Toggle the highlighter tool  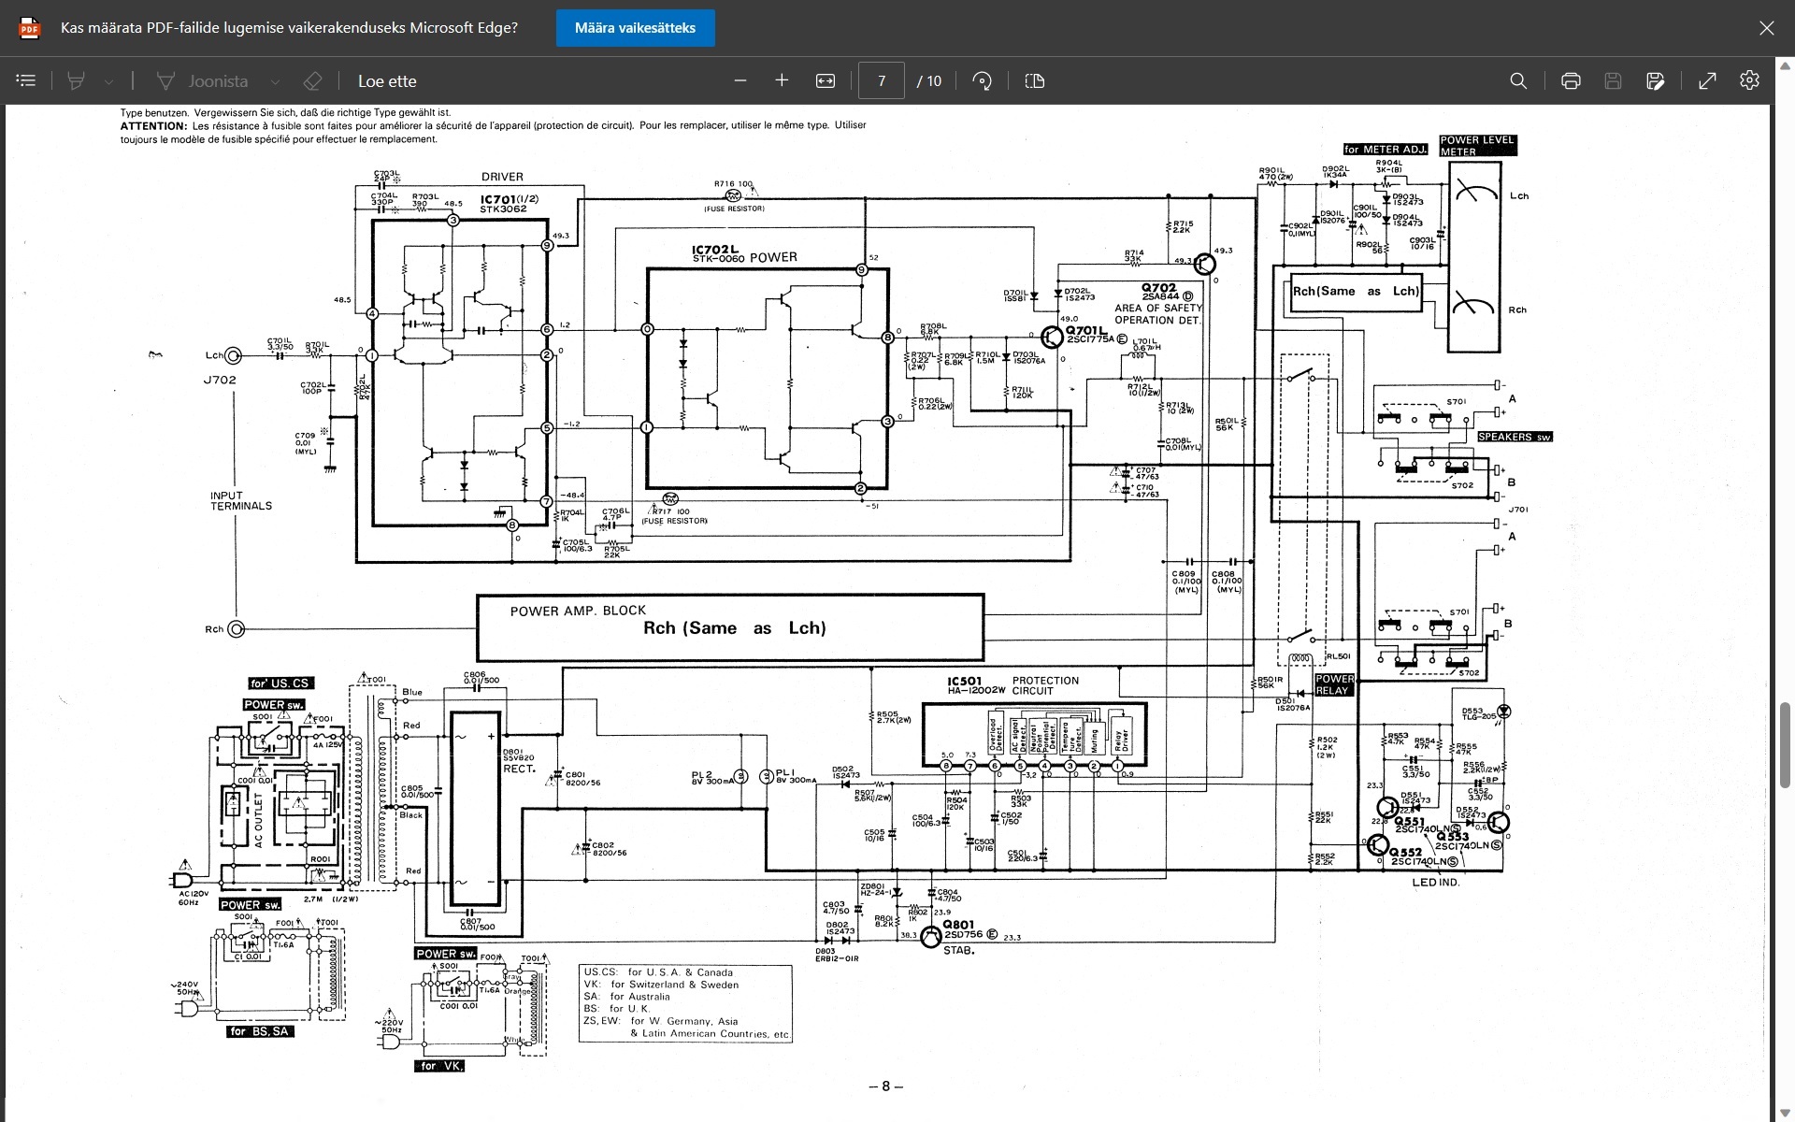77,80
